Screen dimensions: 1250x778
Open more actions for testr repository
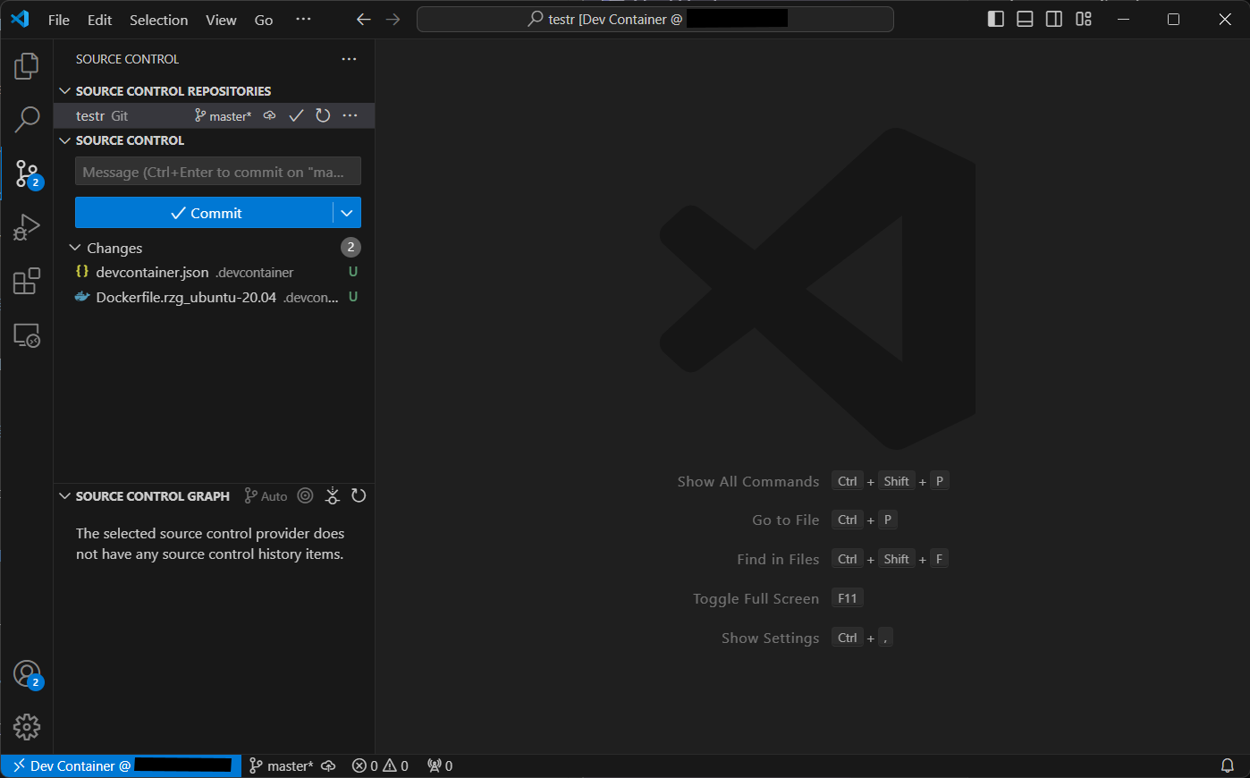click(350, 115)
